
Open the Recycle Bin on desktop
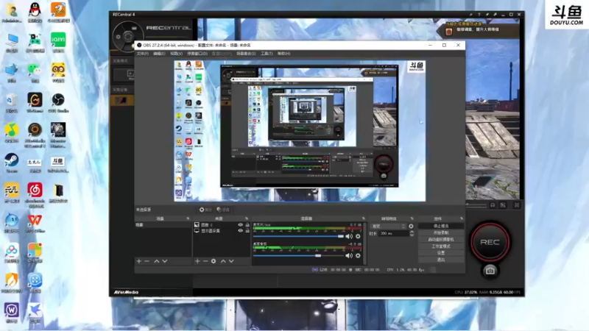coord(12,103)
